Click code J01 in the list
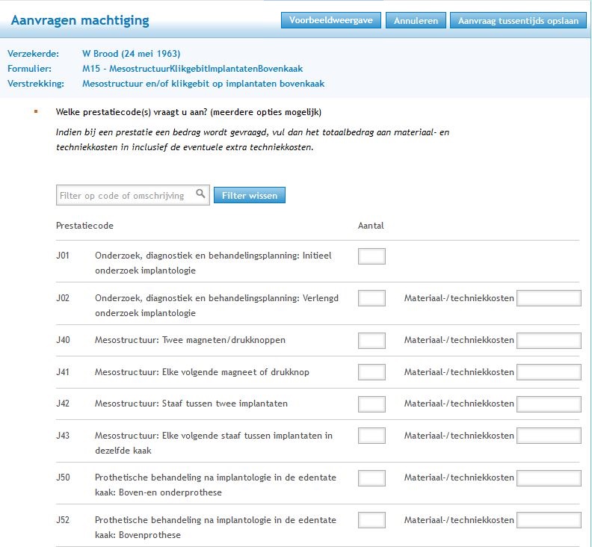 tap(63, 256)
